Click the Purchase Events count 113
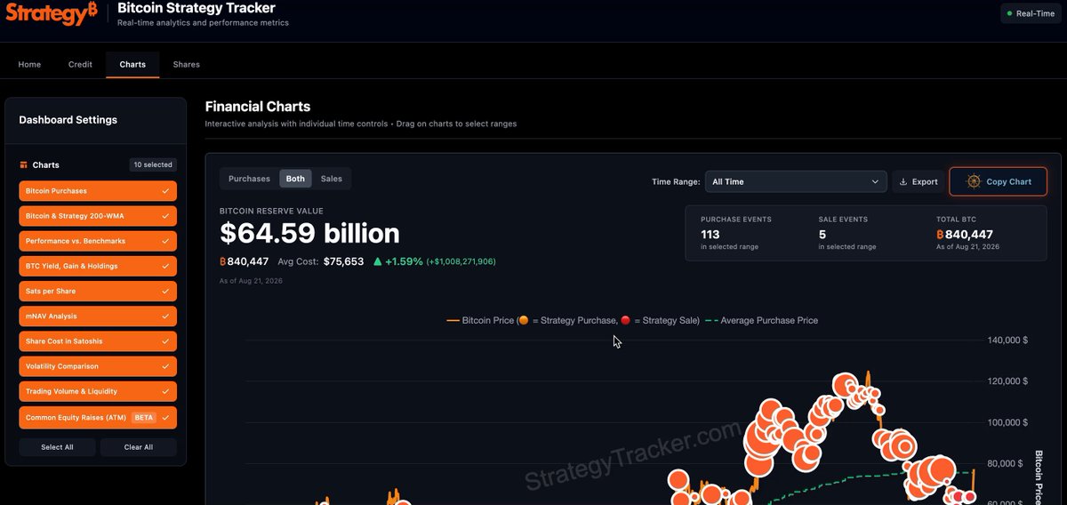 [710, 235]
